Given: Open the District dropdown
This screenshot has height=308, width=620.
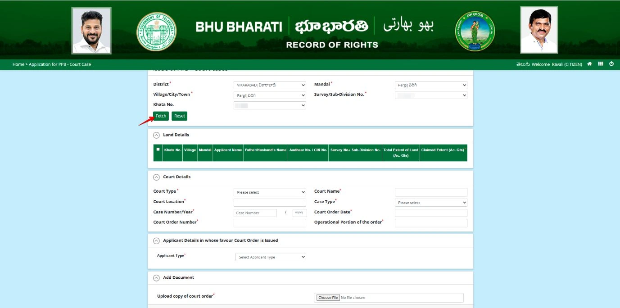Looking at the screenshot, I should 269,85.
